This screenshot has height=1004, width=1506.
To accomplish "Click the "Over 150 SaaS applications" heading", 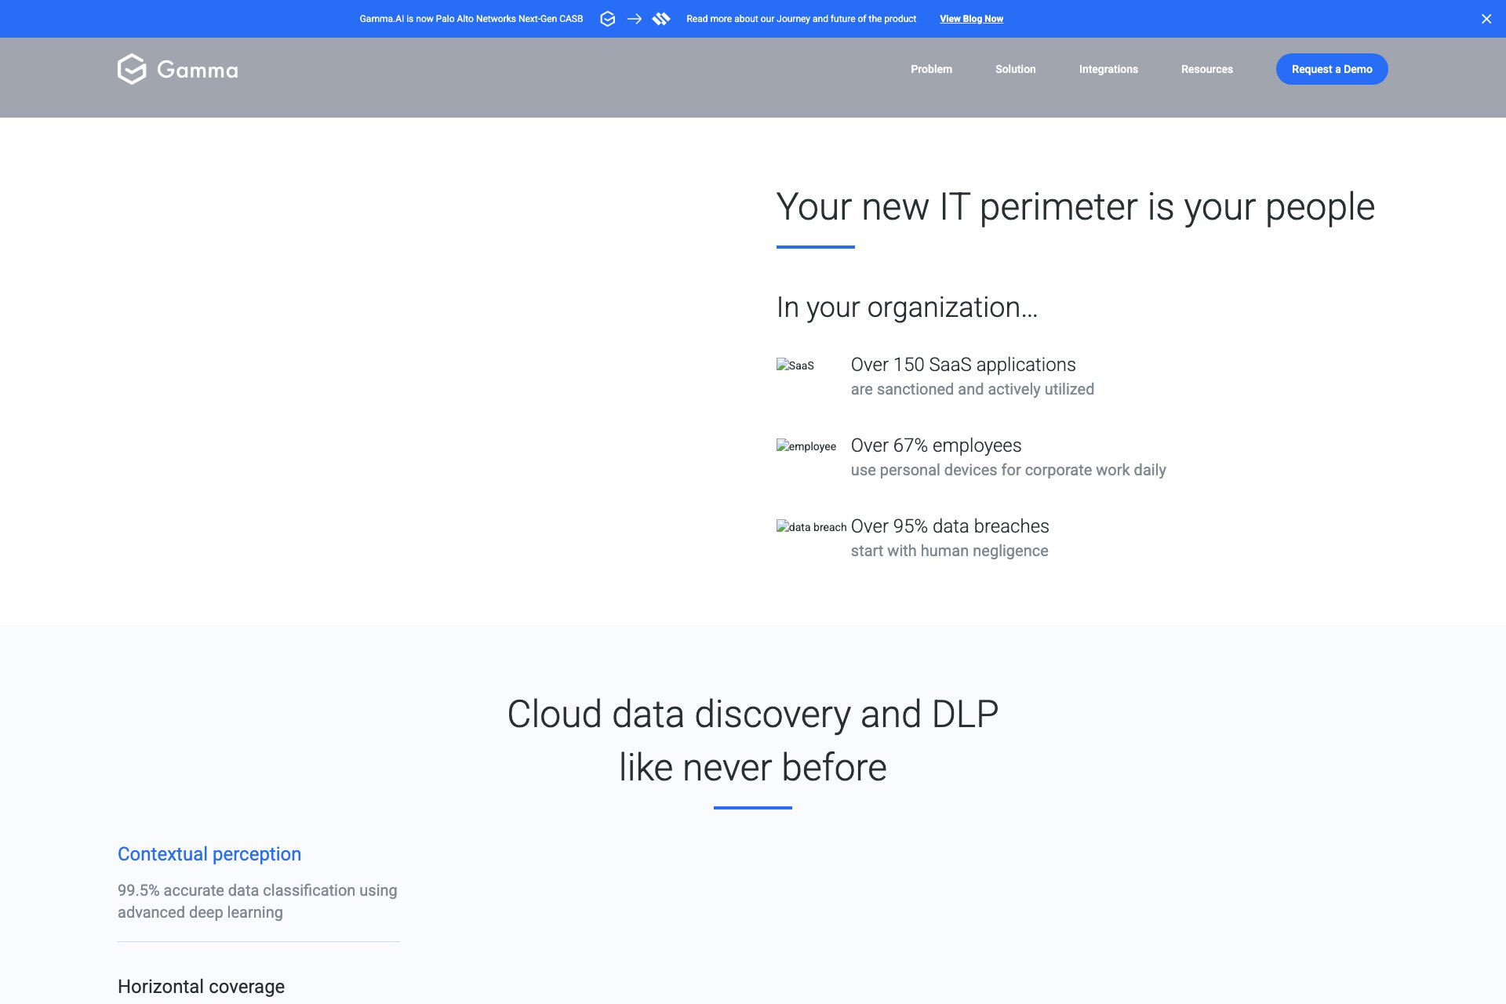I will [962, 365].
